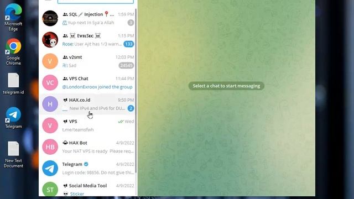
Task: Click unread badge 3 on SQL Injection
Action: point(131,23)
